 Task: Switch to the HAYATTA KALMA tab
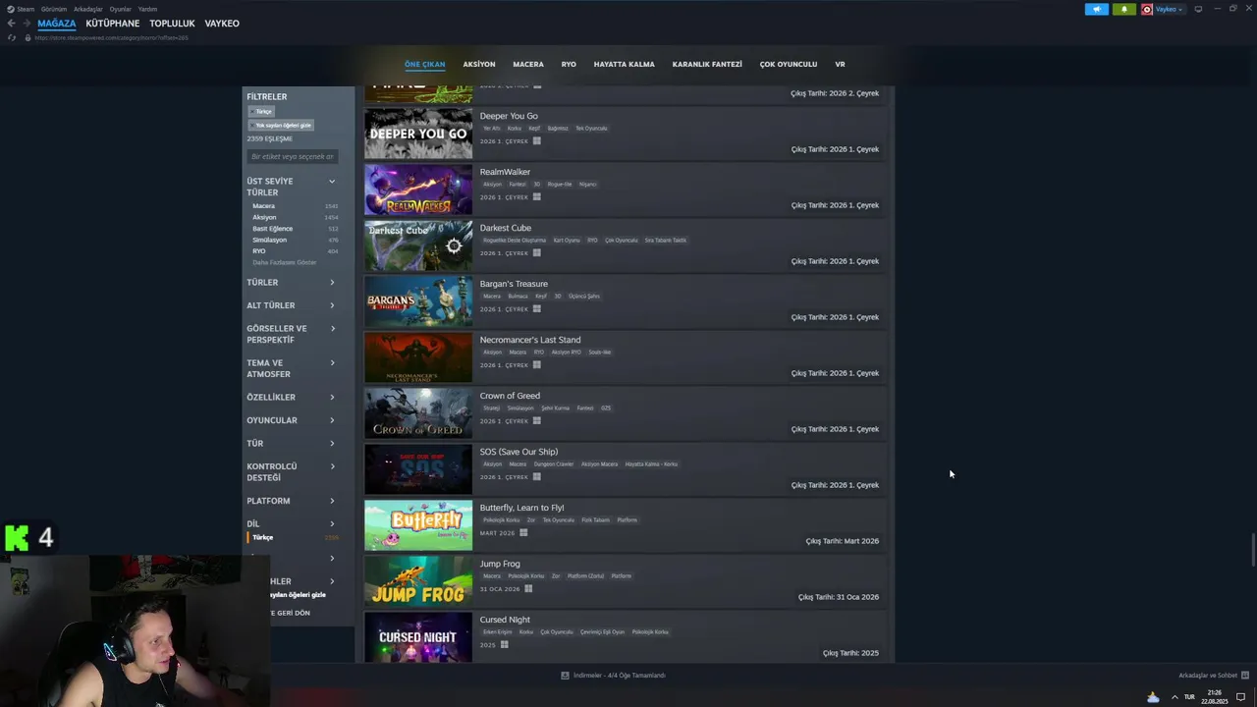pos(624,64)
